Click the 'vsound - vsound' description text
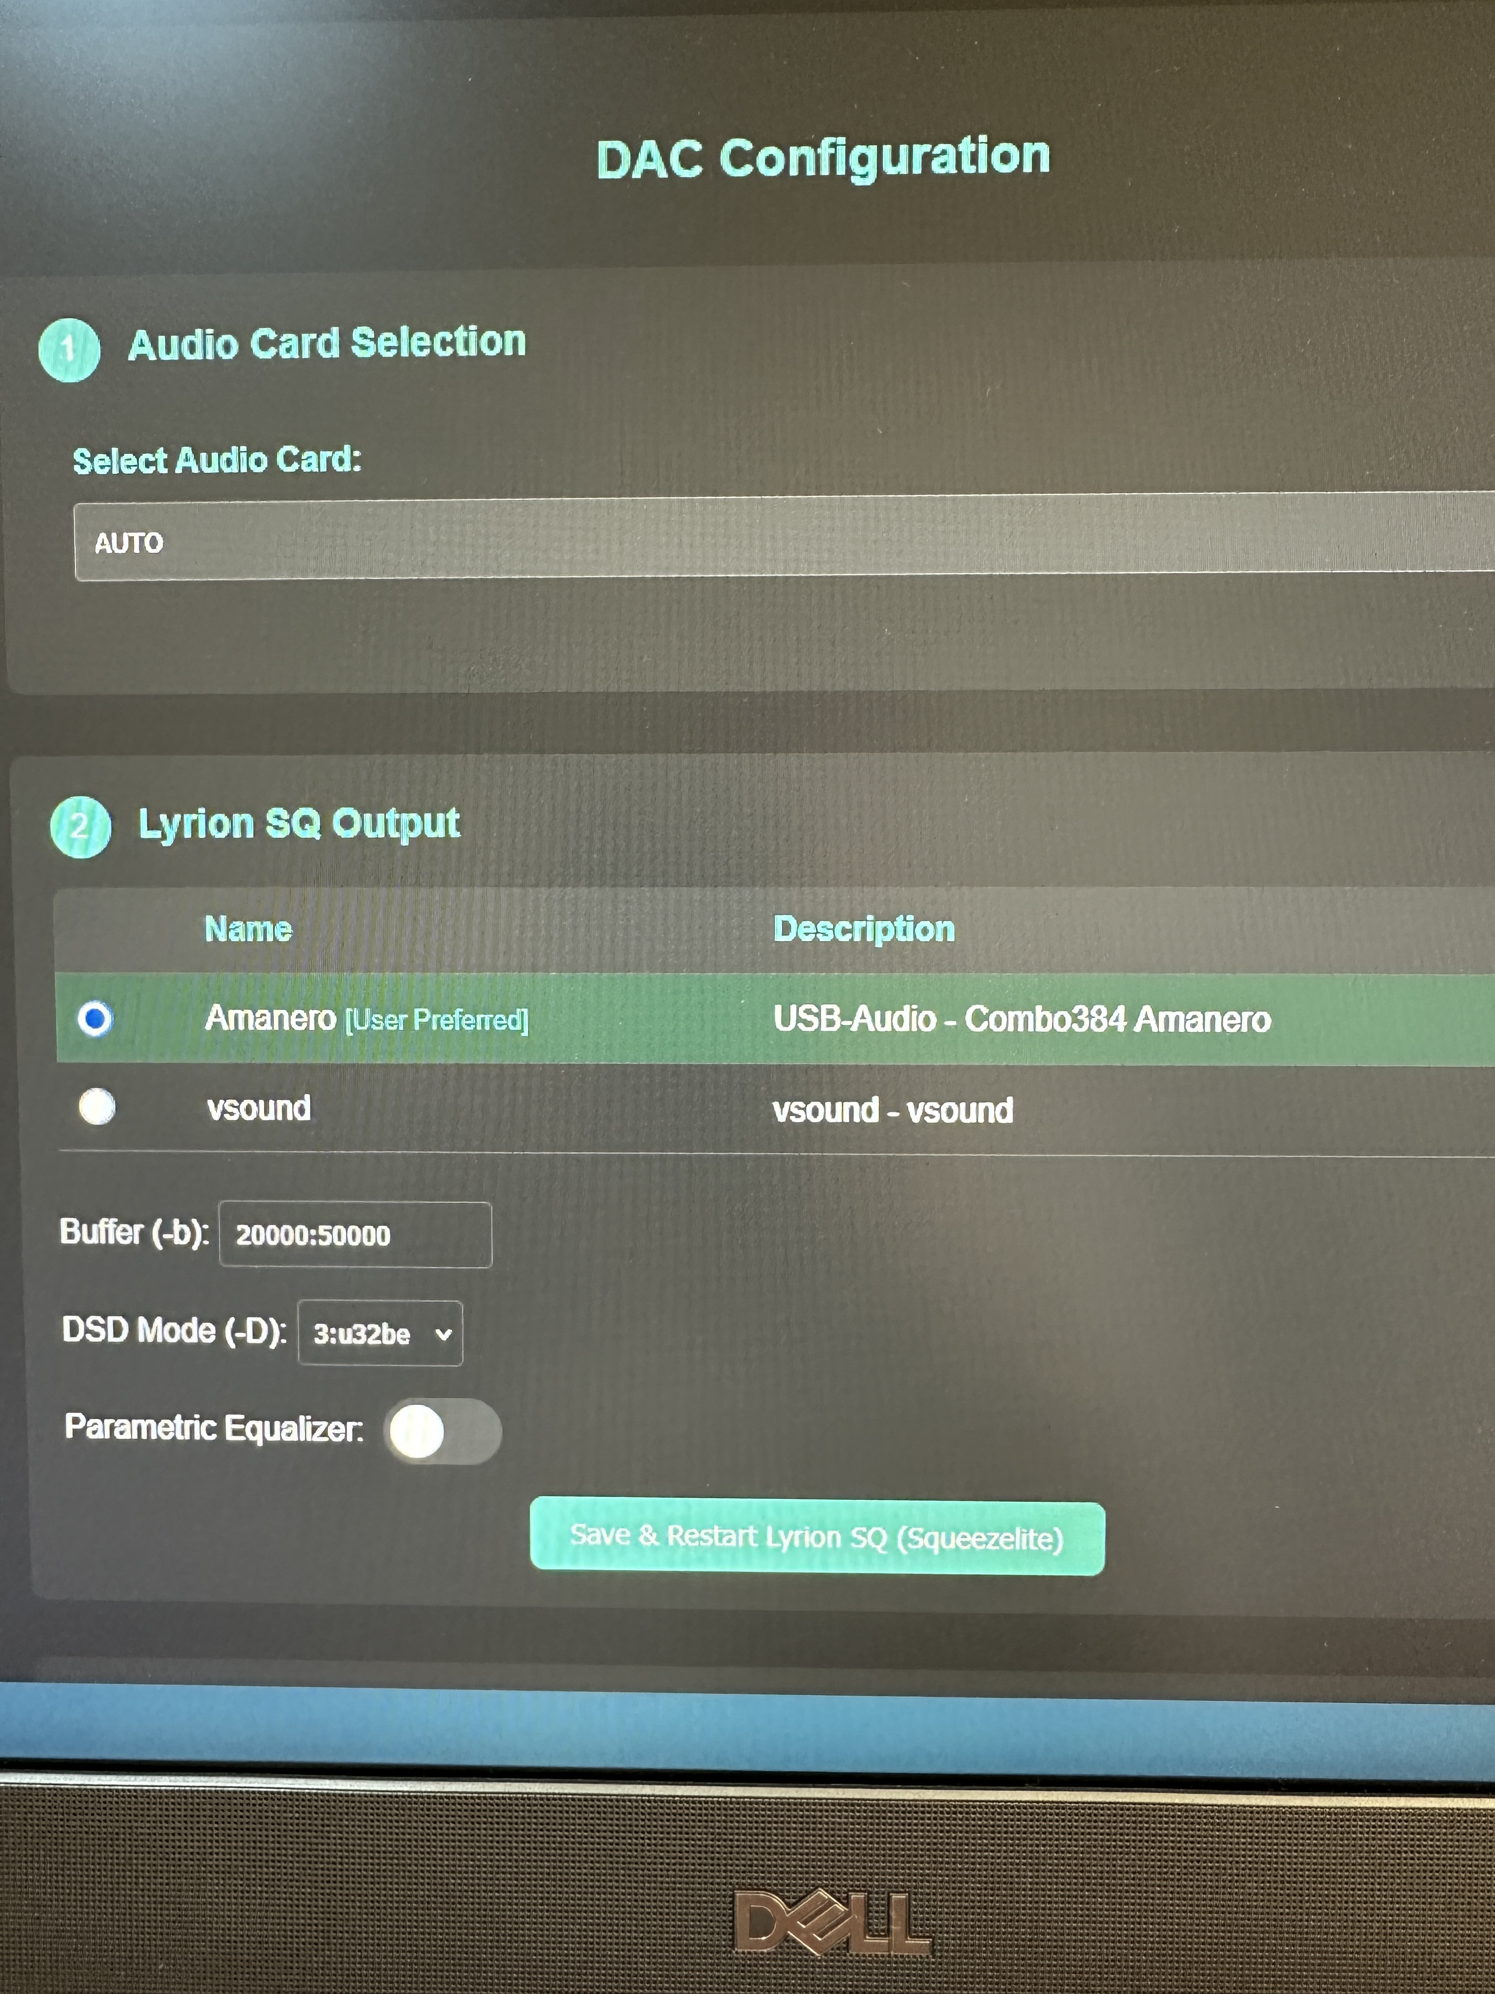The width and height of the screenshot is (1495, 1994). [x=893, y=1110]
